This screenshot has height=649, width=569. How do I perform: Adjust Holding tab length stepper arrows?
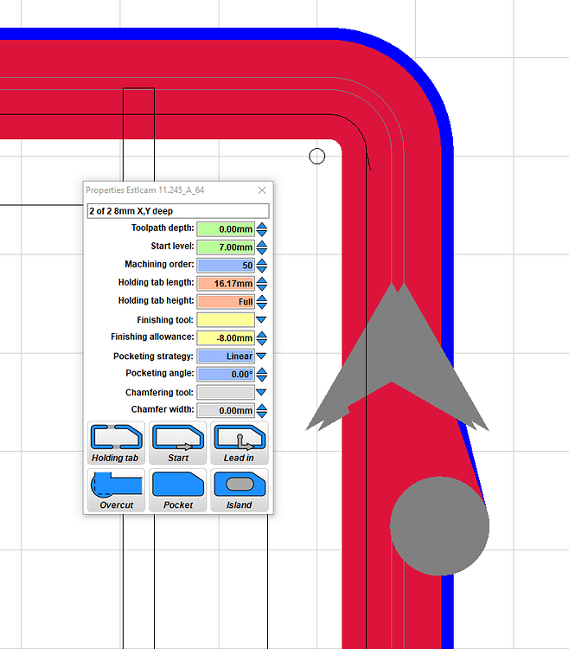click(262, 284)
